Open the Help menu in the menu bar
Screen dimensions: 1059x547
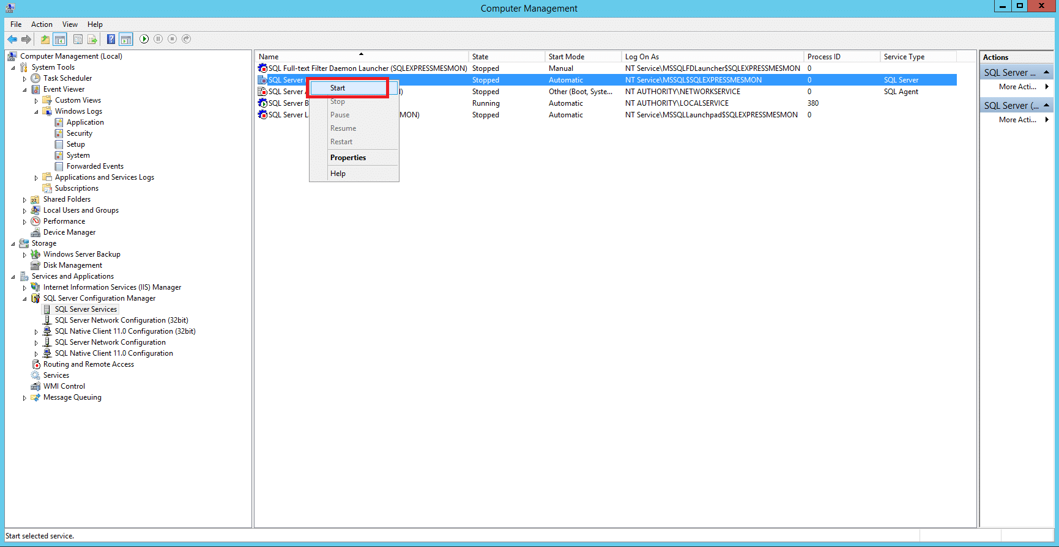pos(95,24)
